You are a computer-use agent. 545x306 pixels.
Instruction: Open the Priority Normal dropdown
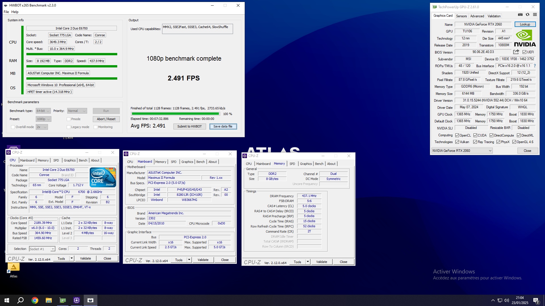(x=77, y=111)
